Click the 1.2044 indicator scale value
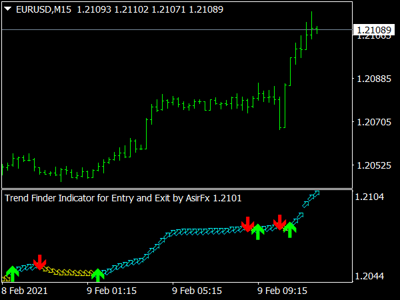400x300 pixels. [x=369, y=276]
